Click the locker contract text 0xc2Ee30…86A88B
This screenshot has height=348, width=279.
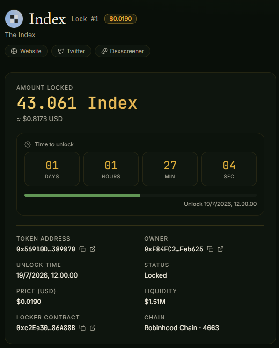pos(46,328)
